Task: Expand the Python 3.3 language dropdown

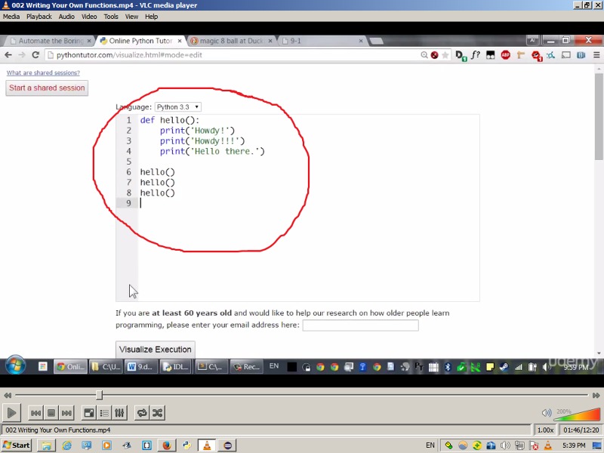Action: click(177, 107)
